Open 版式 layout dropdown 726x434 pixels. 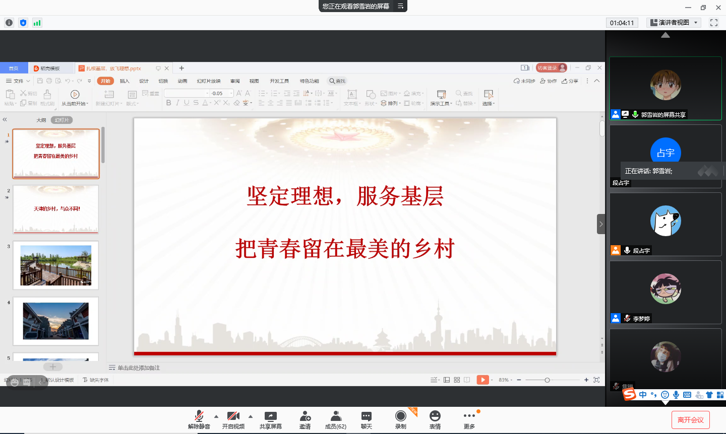click(132, 104)
